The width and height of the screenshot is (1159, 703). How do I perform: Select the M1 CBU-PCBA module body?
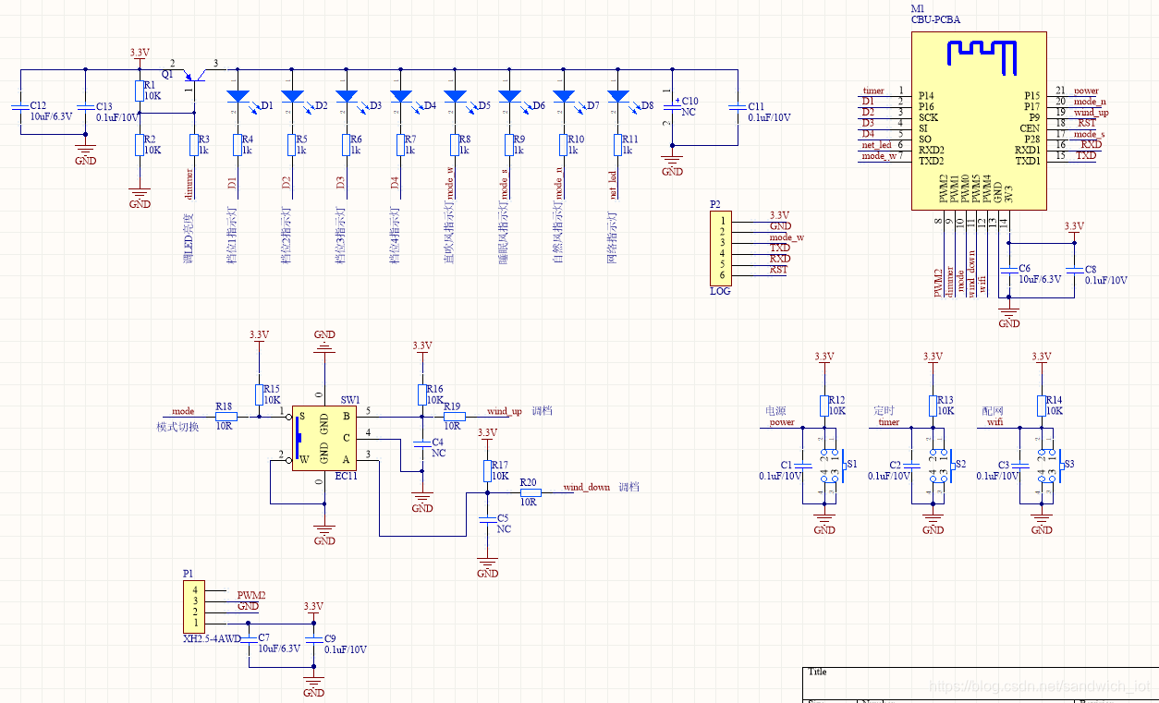[x=979, y=122]
